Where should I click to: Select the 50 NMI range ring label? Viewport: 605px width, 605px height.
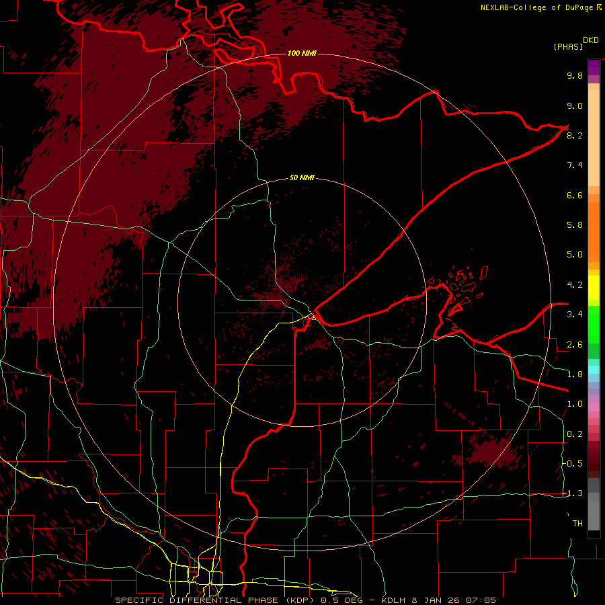pos(302,177)
